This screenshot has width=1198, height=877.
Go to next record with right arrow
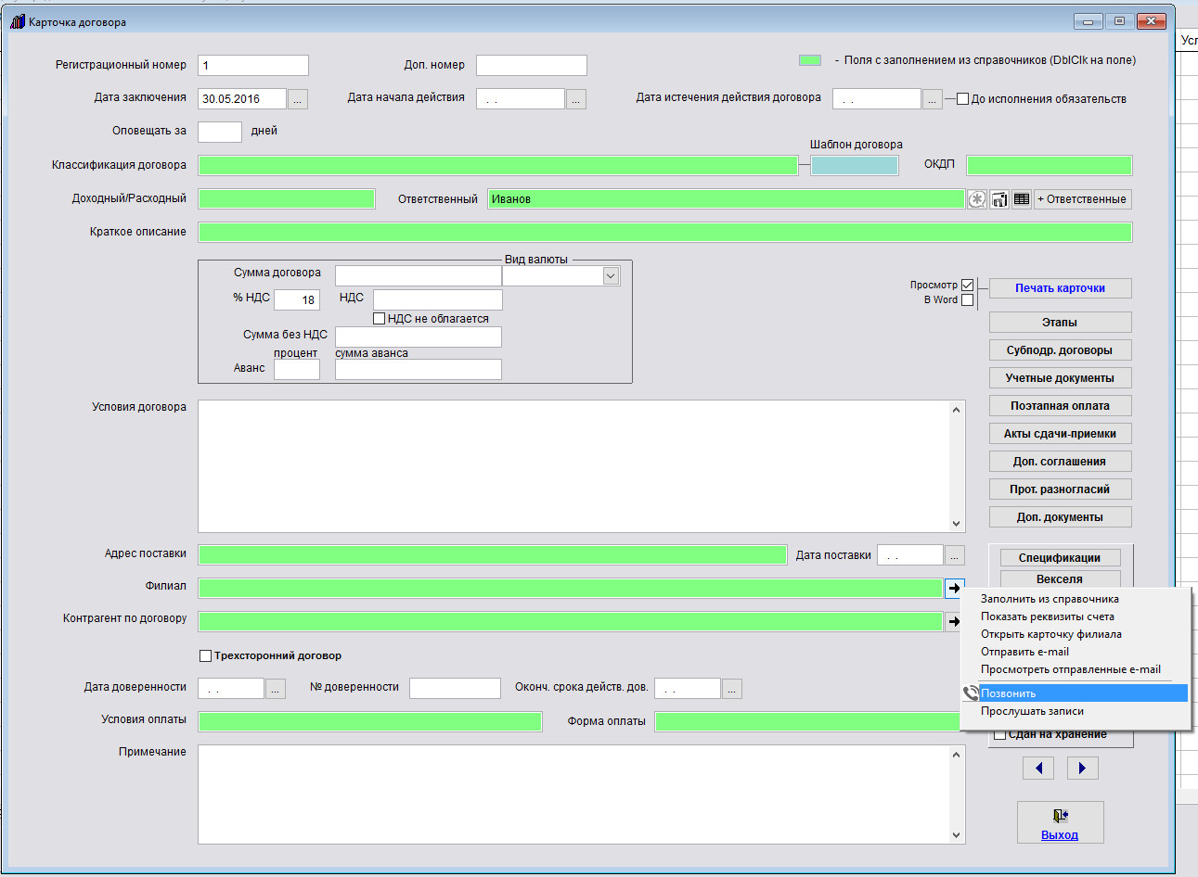point(1082,768)
